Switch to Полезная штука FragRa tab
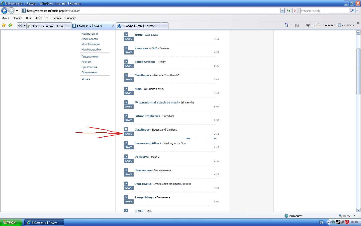Screen dimensions: 361x226 [x=49, y=26]
